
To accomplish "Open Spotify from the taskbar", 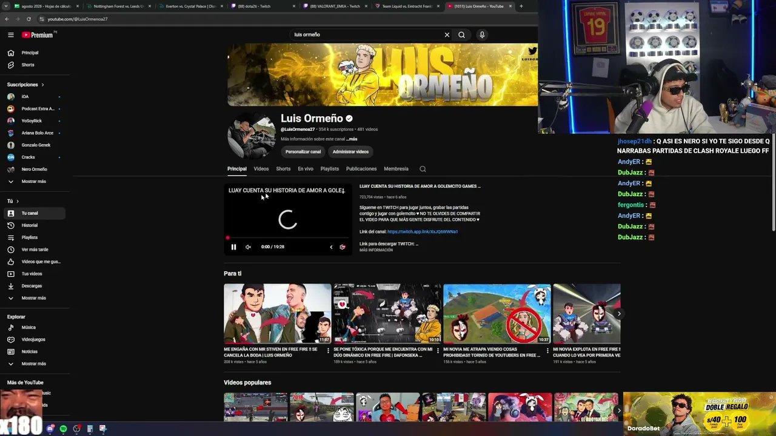I will (63, 429).
